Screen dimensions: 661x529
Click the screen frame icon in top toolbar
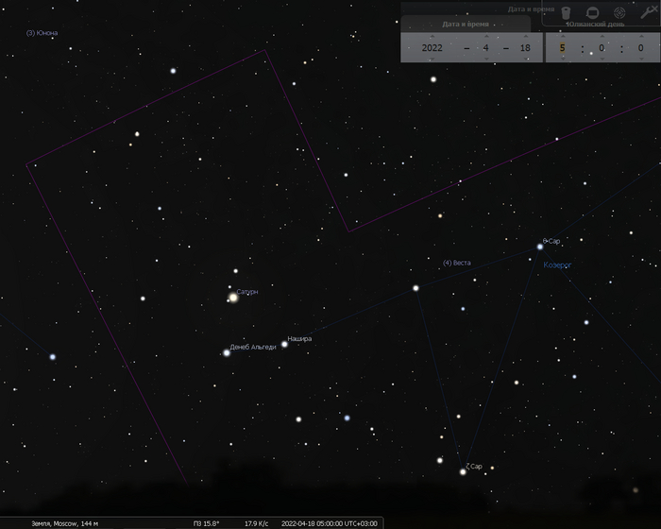[x=592, y=13]
